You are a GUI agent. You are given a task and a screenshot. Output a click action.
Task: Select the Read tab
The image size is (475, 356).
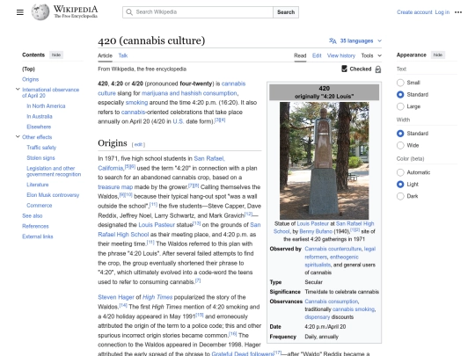click(300, 55)
